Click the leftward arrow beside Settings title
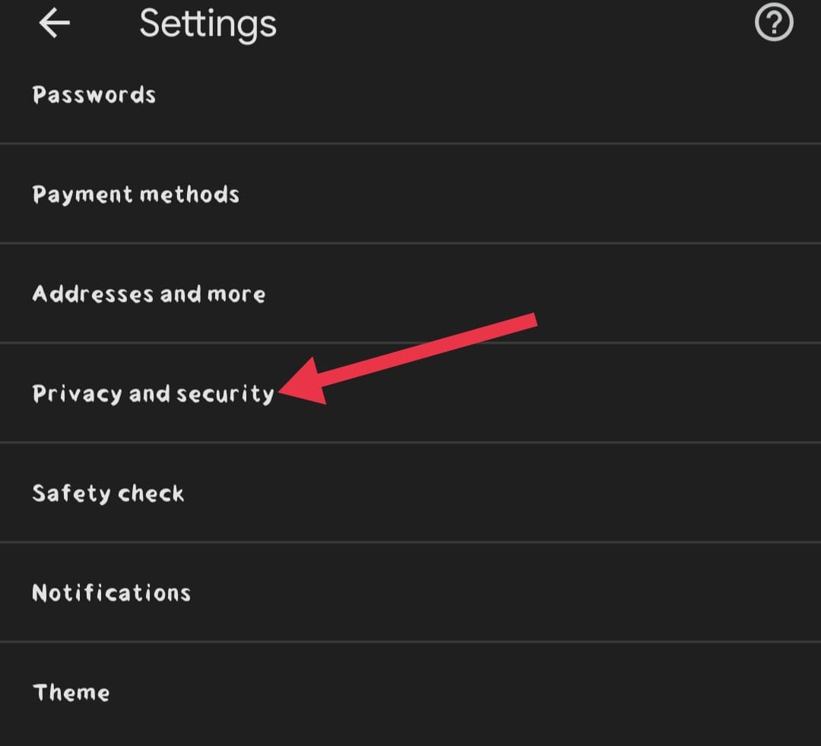821x746 pixels. (53, 23)
